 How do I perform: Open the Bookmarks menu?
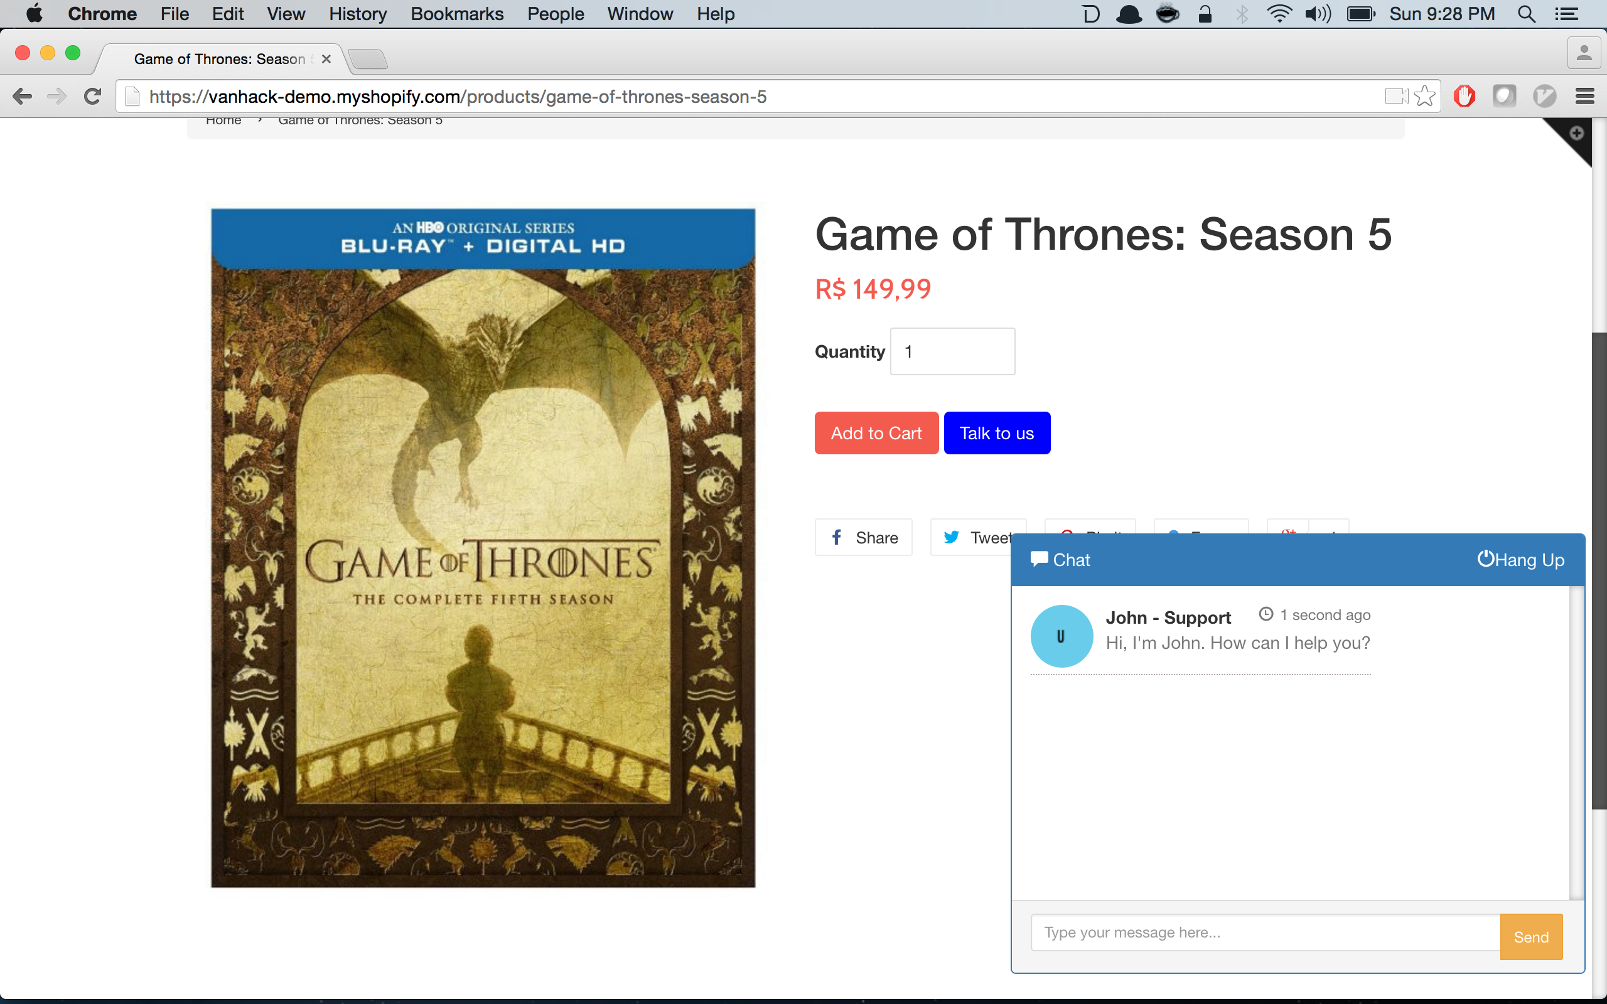pyautogui.click(x=457, y=14)
